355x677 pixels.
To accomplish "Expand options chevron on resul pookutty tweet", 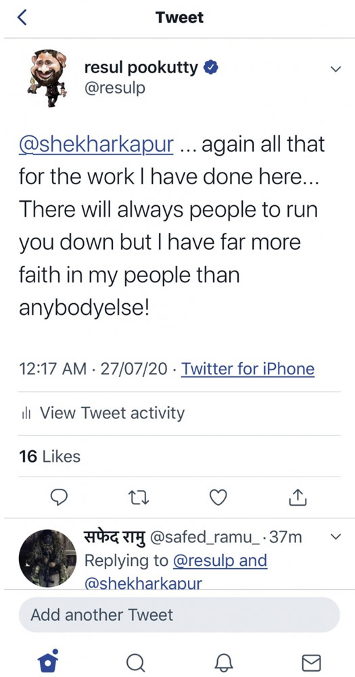I will tap(335, 69).
